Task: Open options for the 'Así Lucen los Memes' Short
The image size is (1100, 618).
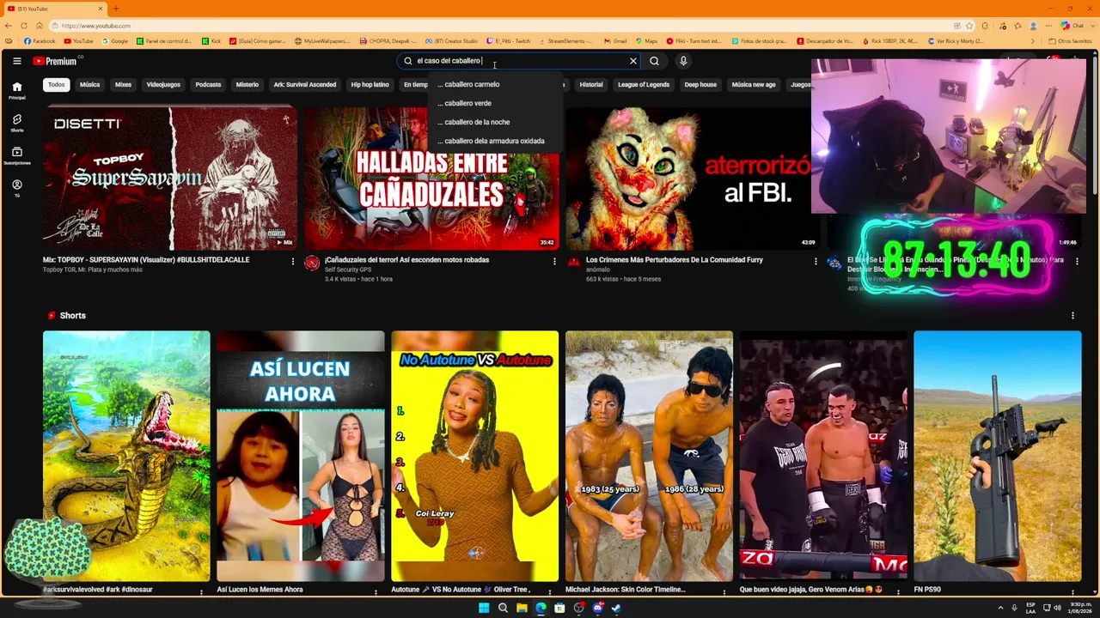Action: tap(376, 591)
